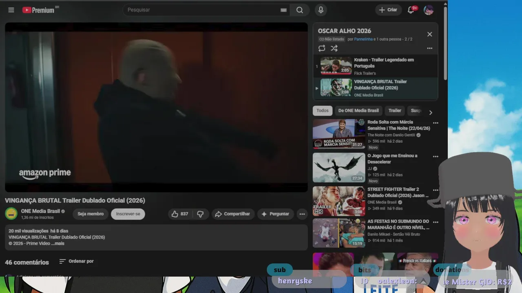Like the video with 837 likes

coord(180,214)
